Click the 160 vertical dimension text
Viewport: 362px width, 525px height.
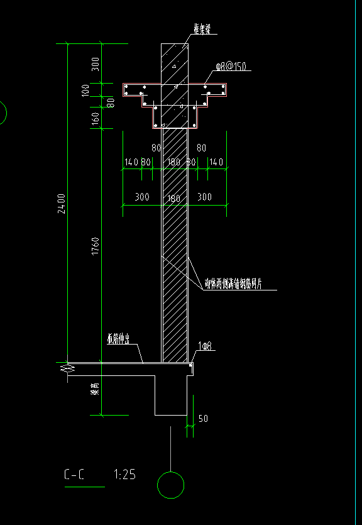click(96, 119)
